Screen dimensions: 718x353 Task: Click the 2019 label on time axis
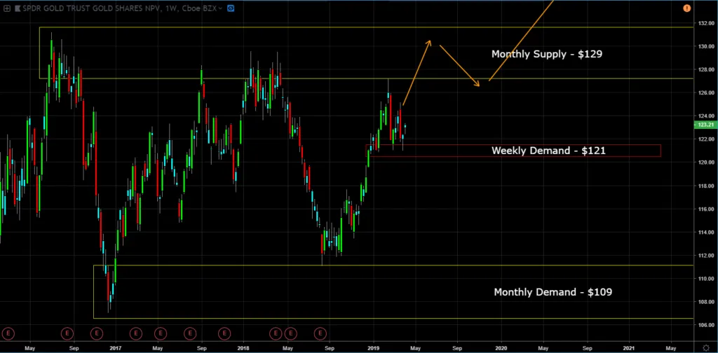point(374,348)
